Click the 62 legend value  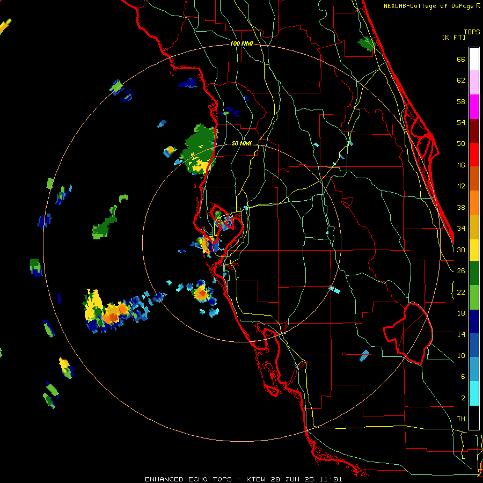point(461,80)
